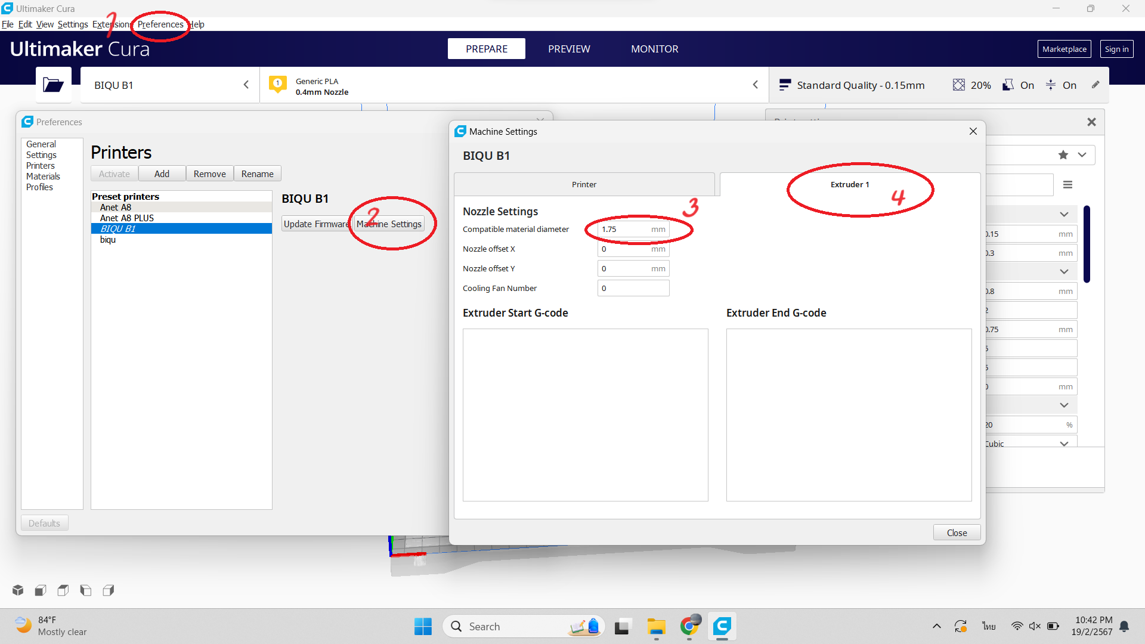Viewport: 1145px width, 644px height.
Task: Click Add printer button
Action: coord(162,174)
